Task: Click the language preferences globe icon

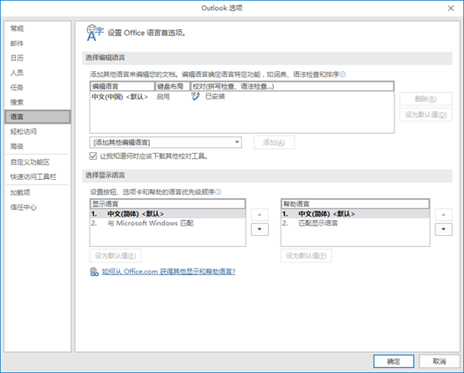Action: click(x=95, y=33)
